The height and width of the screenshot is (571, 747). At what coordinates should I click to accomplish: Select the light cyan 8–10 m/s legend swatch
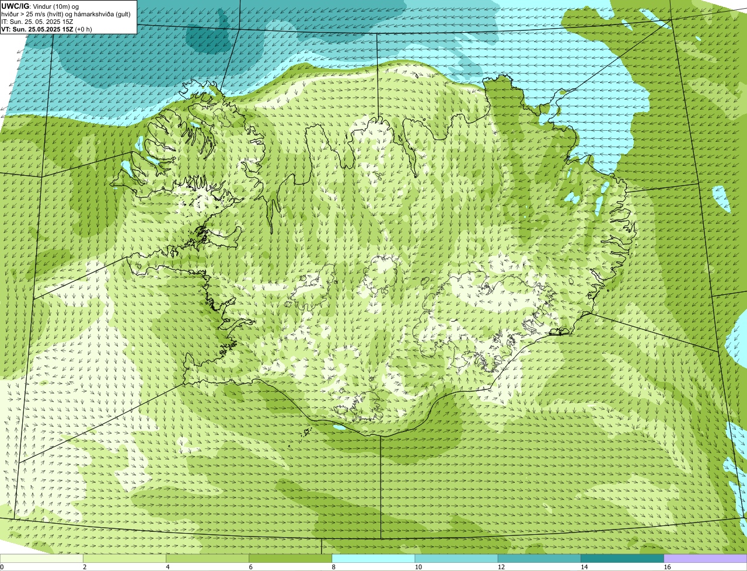click(x=373, y=558)
